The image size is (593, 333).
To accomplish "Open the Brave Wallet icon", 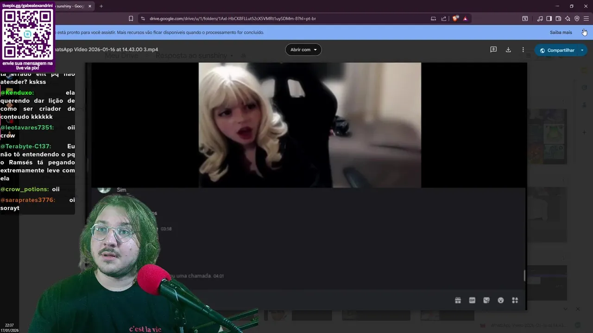I will click(558, 18).
